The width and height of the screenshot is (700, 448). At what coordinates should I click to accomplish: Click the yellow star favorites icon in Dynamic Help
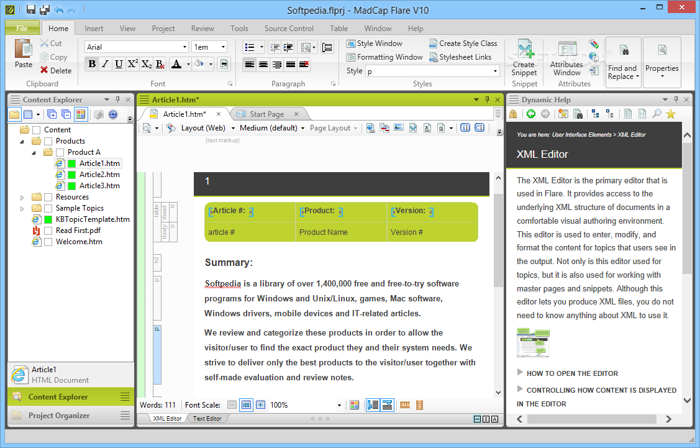tap(671, 114)
